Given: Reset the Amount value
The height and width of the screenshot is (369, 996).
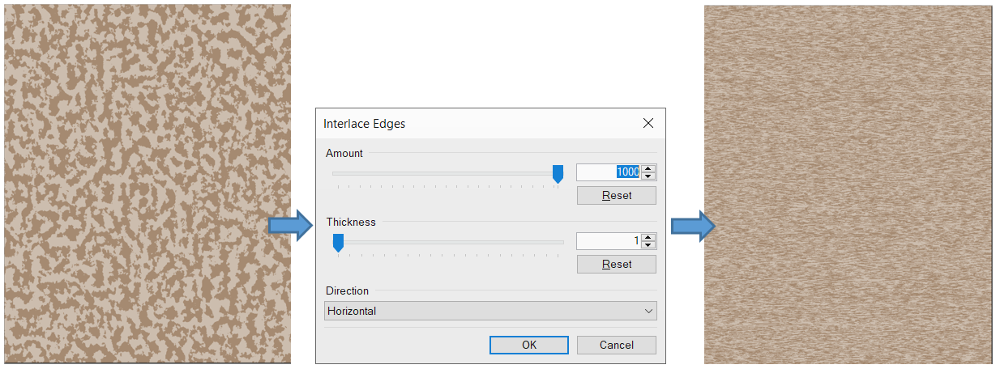Looking at the screenshot, I should pyautogui.click(x=616, y=196).
